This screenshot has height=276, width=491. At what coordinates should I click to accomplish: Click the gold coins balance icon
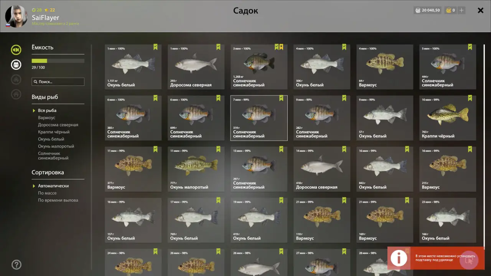click(448, 10)
